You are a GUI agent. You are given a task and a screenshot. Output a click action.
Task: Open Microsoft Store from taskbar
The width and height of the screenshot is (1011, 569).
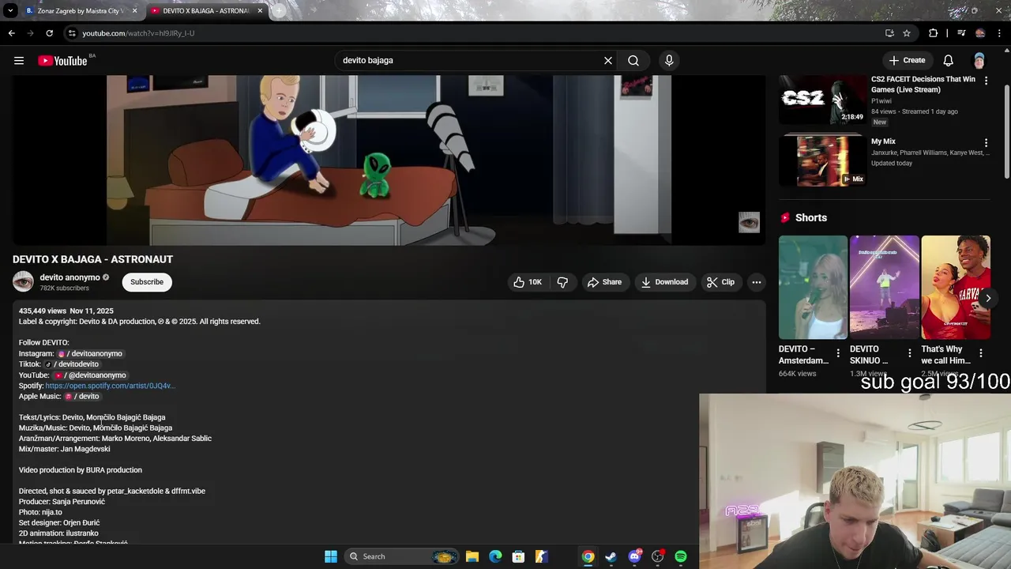click(x=518, y=556)
